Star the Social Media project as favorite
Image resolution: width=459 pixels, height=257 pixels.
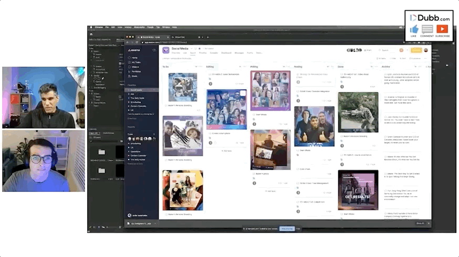(200, 49)
